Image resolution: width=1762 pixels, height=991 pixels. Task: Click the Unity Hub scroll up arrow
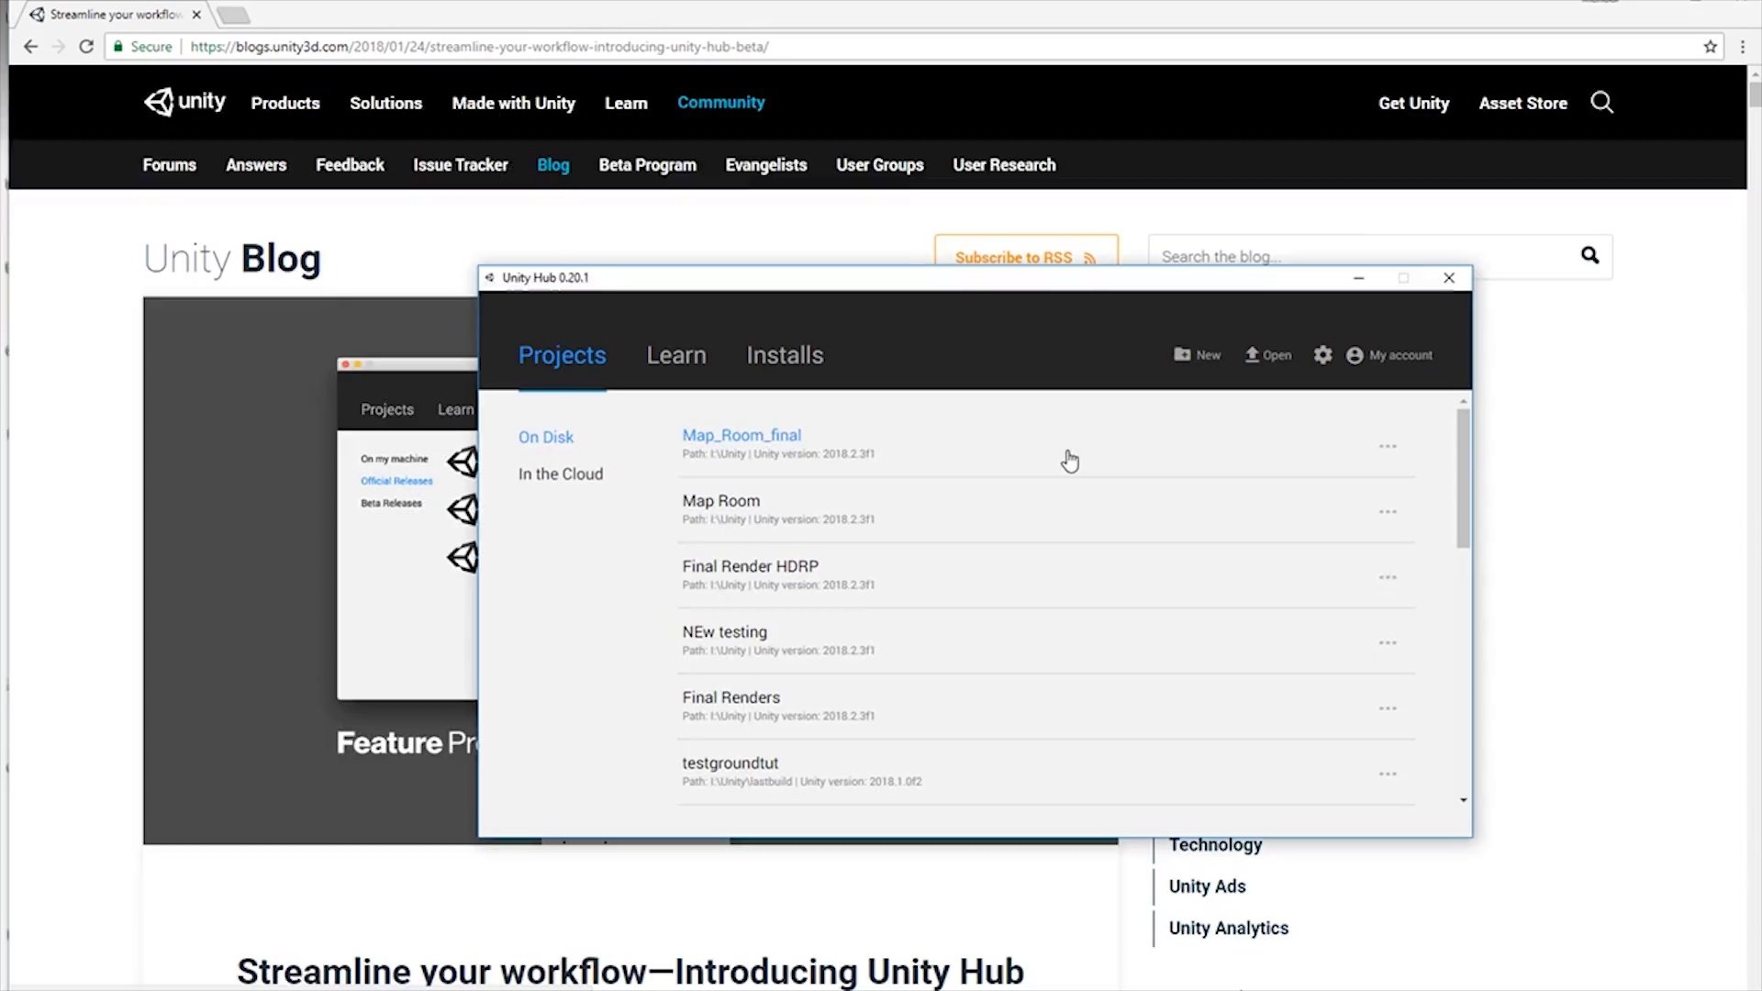(x=1463, y=401)
